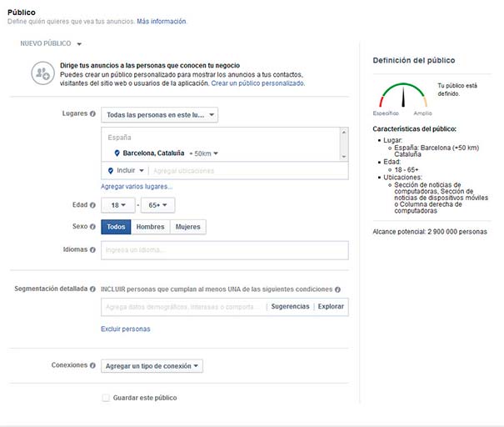The image size is (504, 427).
Task: Click the Explorar button
Action: coord(331,306)
